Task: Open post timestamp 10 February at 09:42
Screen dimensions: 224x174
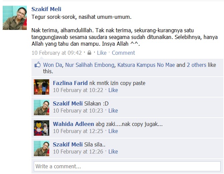Action: (x=57, y=53)
